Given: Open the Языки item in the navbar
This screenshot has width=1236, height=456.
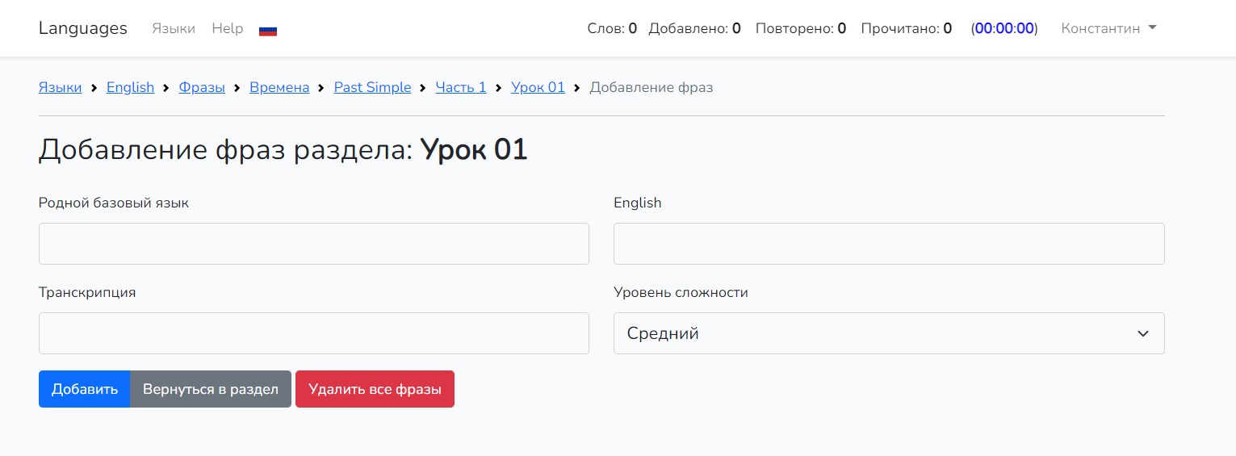Looking at the screenshot, I should [174, 28].
